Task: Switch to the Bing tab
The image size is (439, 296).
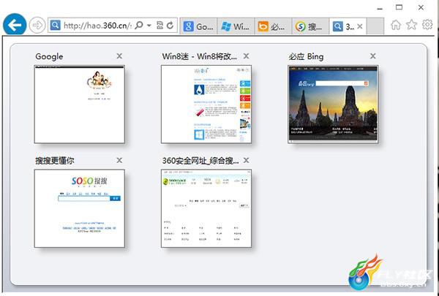Action: [273, 26]
